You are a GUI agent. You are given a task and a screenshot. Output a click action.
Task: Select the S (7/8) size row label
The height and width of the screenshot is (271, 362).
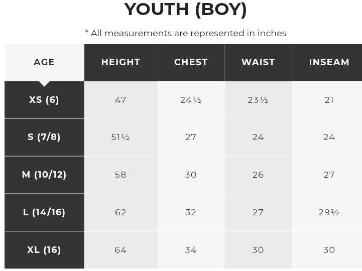(x=44, y=137)
